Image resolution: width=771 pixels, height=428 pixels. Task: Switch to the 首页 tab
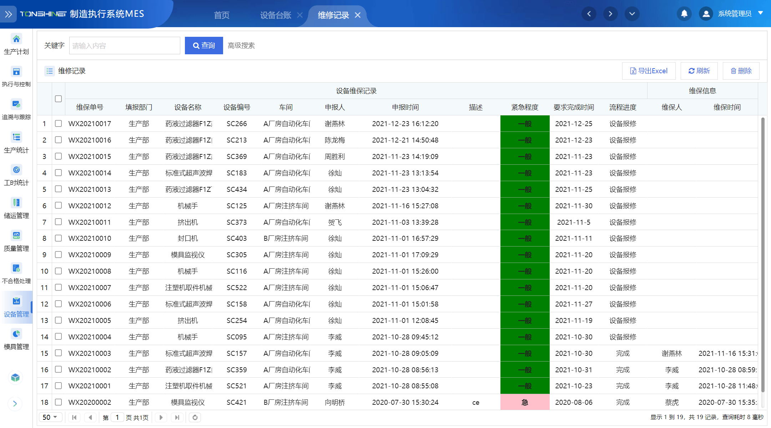(221, 15)
